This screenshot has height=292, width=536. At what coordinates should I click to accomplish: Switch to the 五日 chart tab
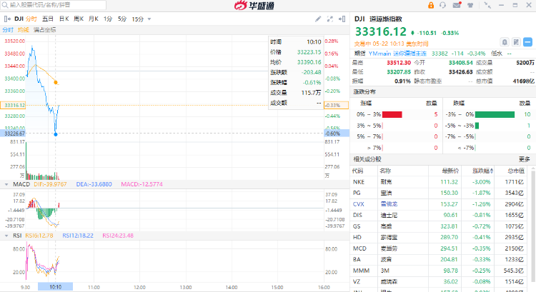48,18
